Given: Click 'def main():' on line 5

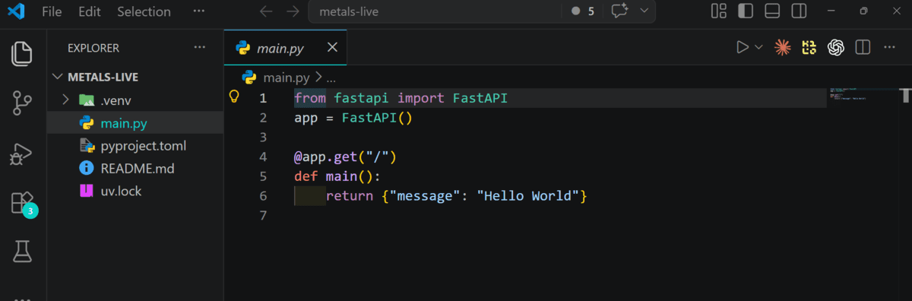Looking at the screenshot, I should (337, 176).
